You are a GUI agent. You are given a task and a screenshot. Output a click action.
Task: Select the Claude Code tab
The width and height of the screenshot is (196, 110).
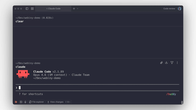point(53,9)
